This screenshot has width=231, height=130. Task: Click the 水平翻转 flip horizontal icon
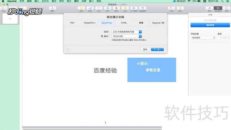point(134,8)
